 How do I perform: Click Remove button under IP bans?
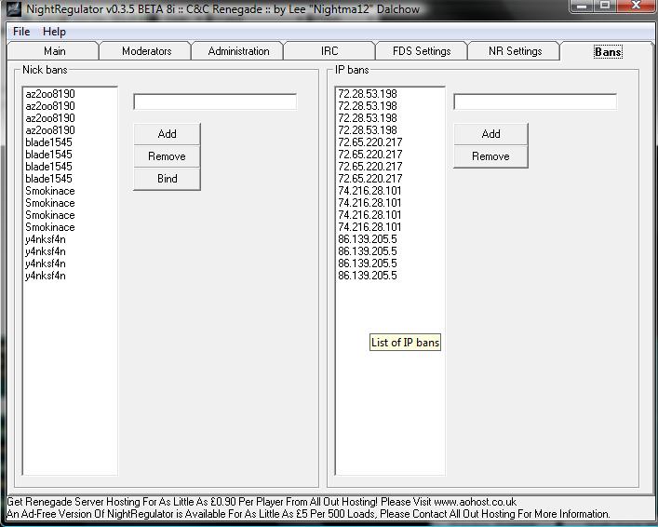pyautogui.click(x=490, y=156)
